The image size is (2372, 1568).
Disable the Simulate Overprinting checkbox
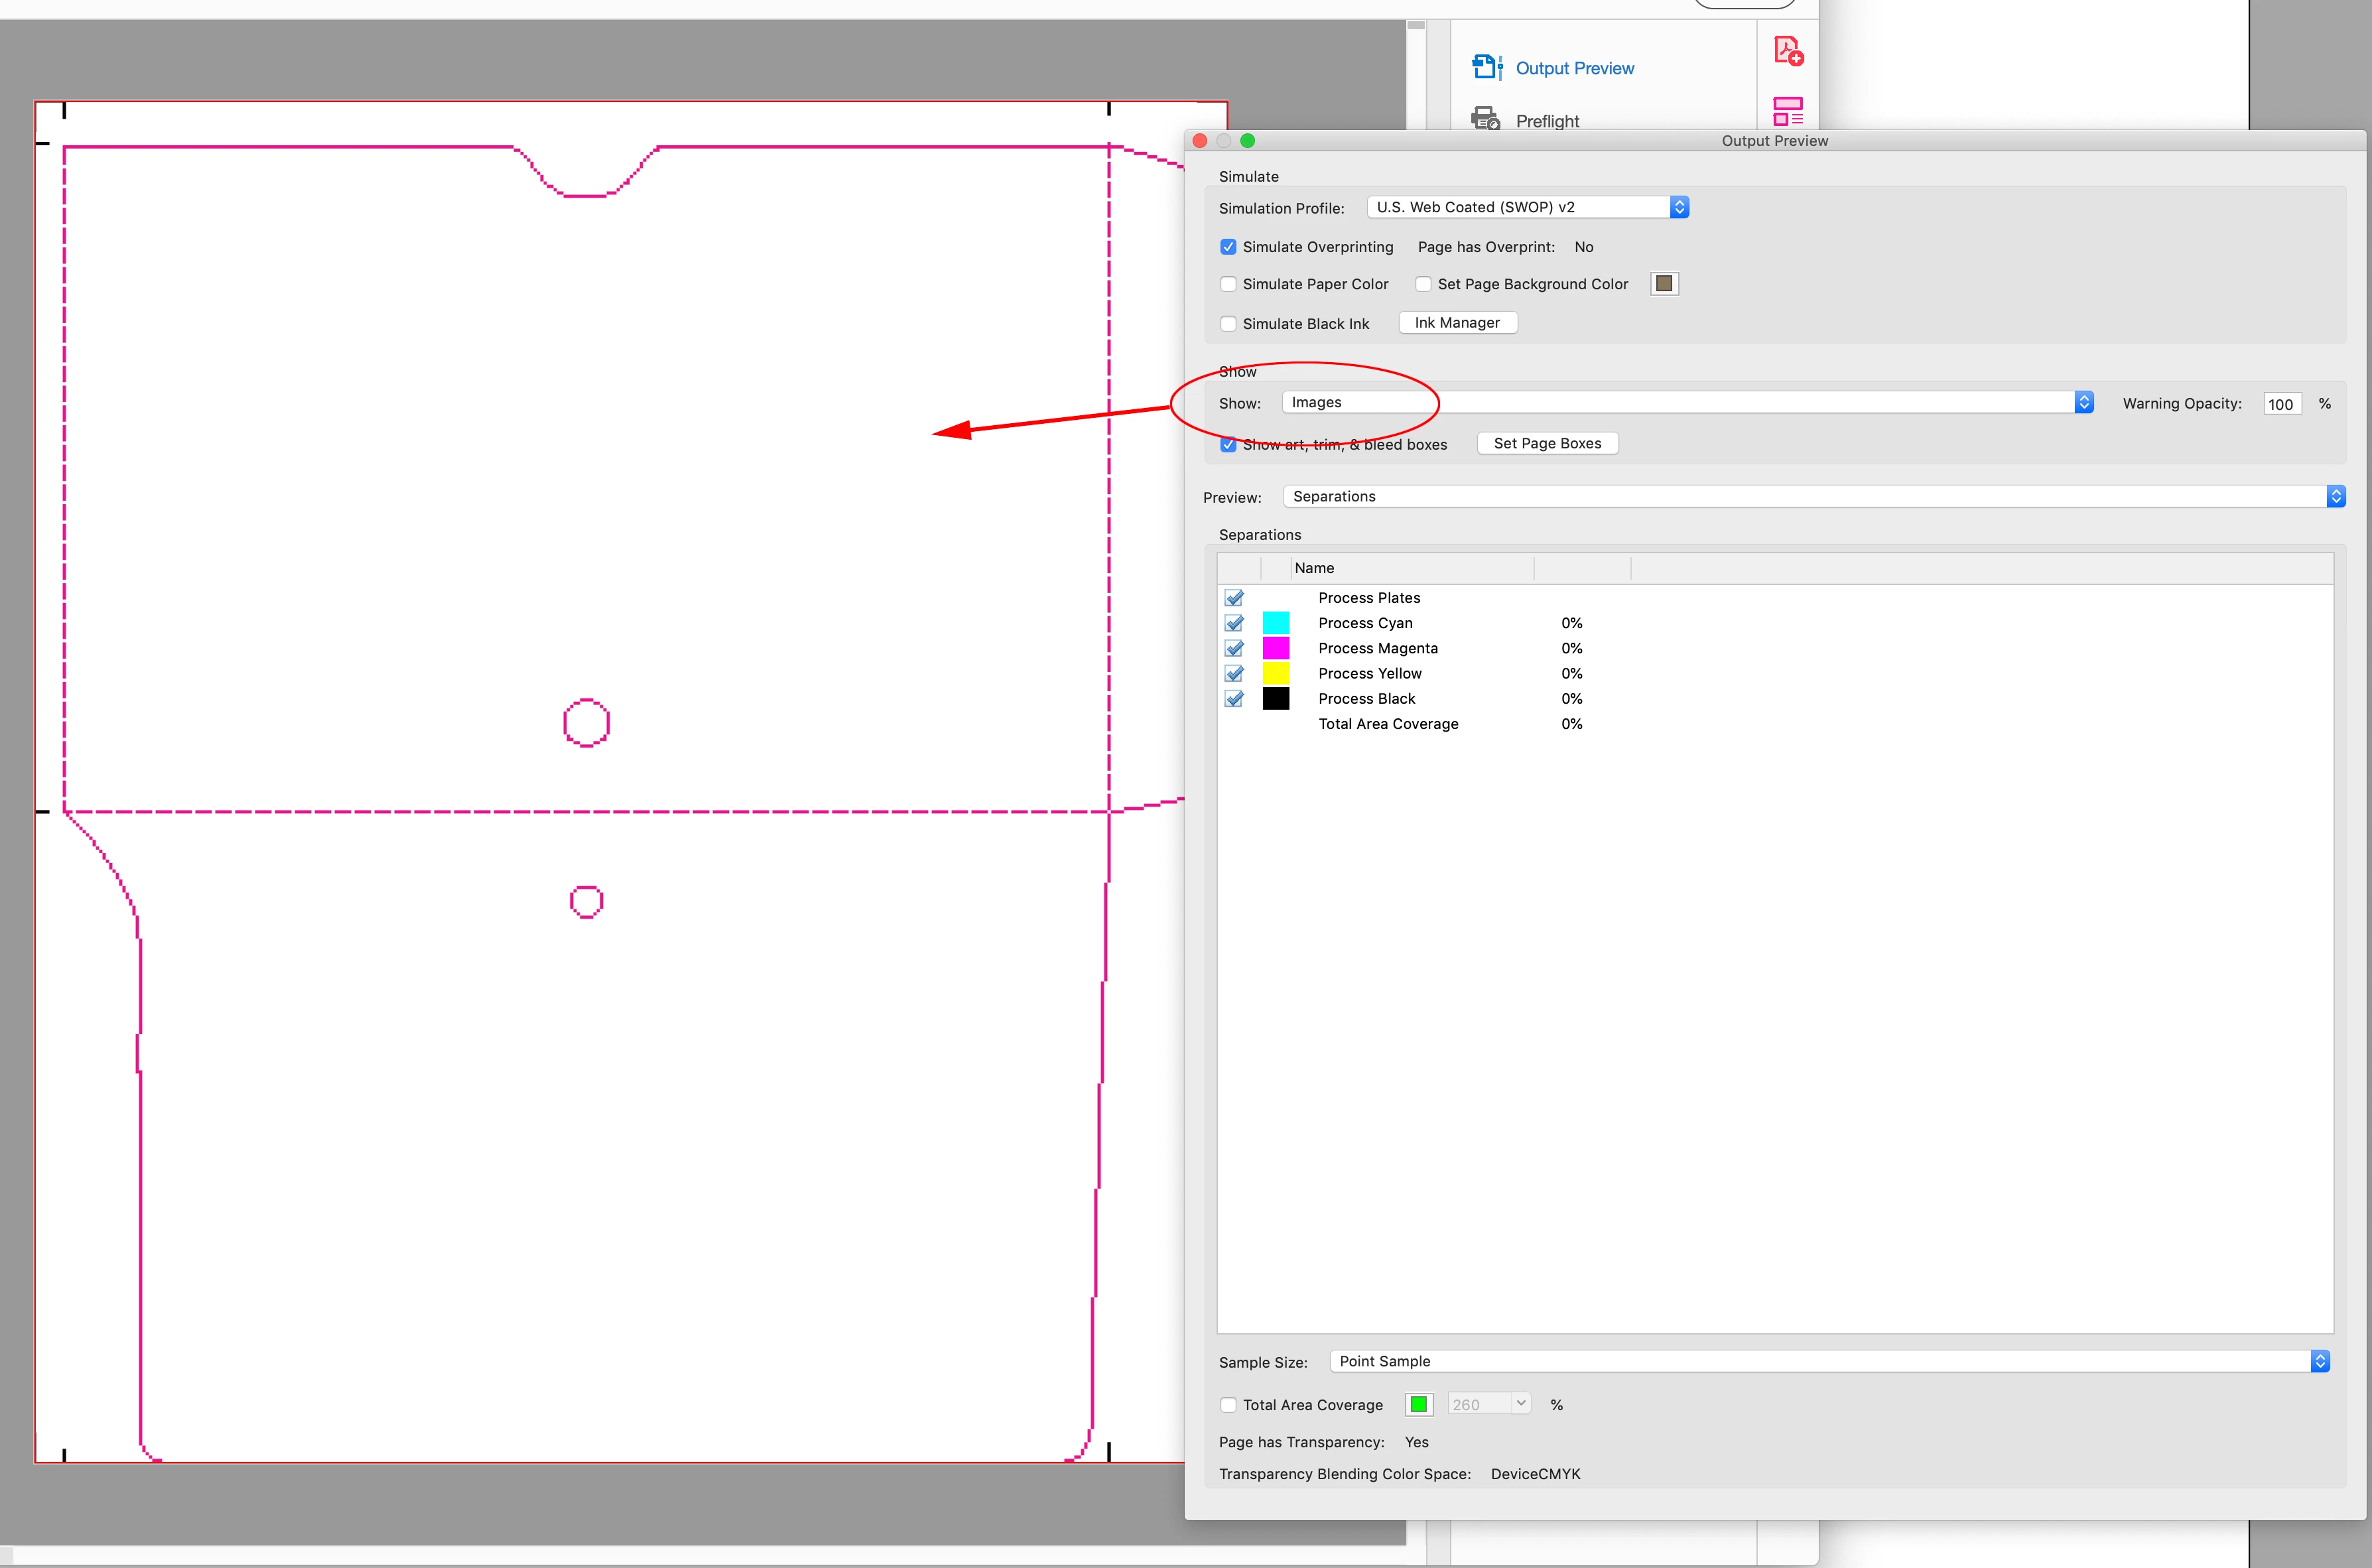coord(1228,247)
